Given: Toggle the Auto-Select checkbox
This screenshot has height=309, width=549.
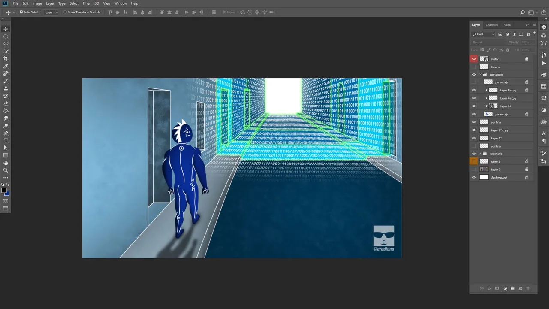Looking at the screenshot, I should click(21, 12).
